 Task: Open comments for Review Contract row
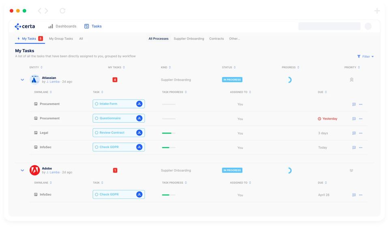pos(354,133)
